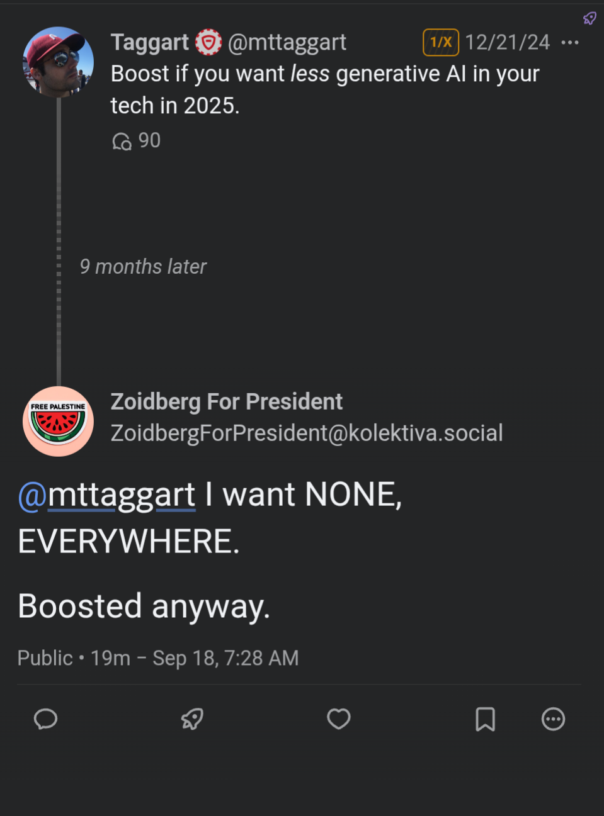Screen dimensions: 604x816
Task: Open the Free Palestine watermelon avatar
Action: coord(58,422)
